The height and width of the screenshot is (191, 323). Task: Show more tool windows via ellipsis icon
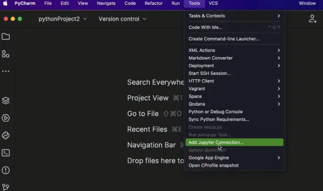tap(5, 71)
